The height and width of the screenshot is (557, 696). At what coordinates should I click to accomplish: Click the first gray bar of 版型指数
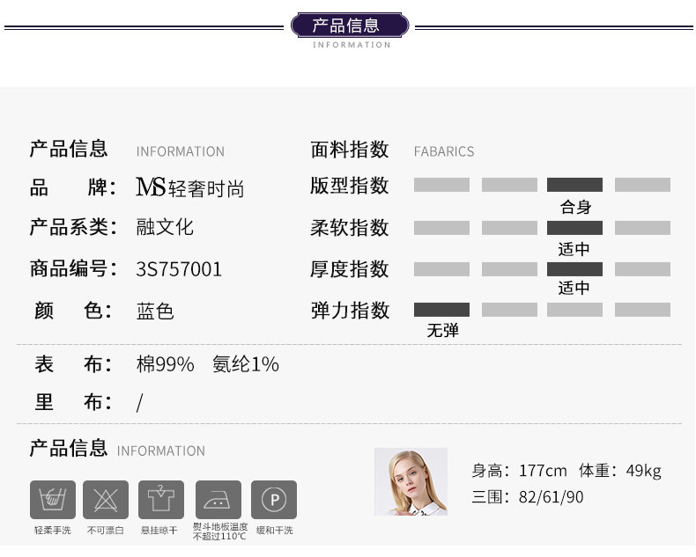[x=441, y=185]
